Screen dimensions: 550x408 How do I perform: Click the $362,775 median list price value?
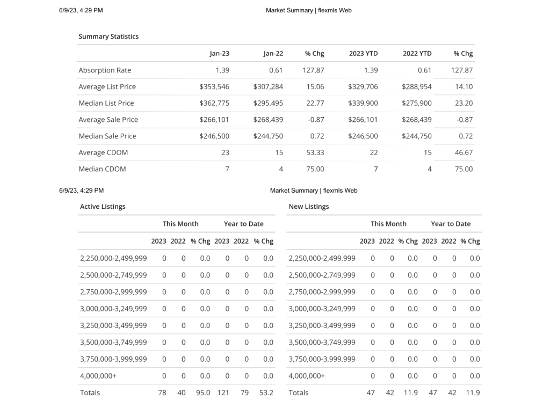click(x=214, y=103)
